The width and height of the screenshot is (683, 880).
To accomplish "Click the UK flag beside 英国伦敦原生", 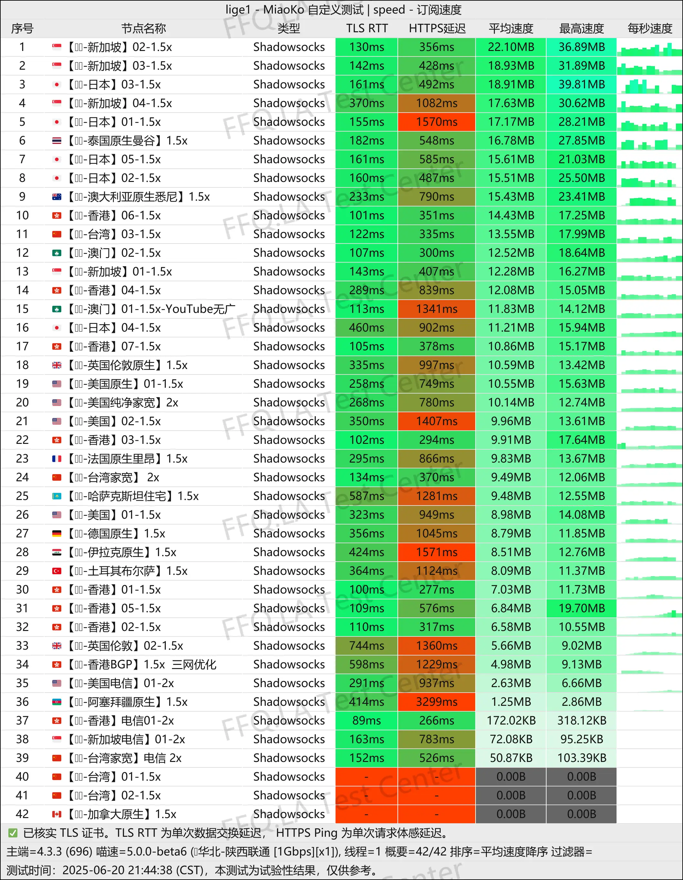I will pos(57,365).
